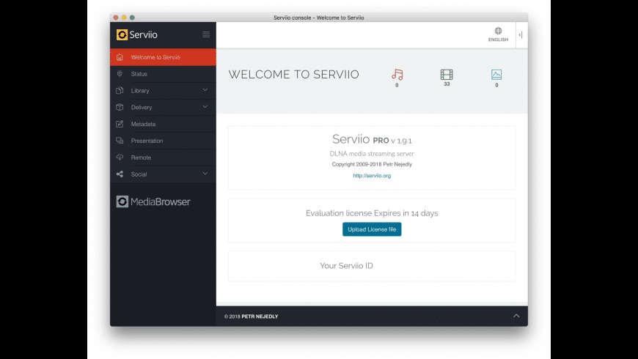Minimize the window with yellow button
The image size is (638, 359).
click(124, 18)
